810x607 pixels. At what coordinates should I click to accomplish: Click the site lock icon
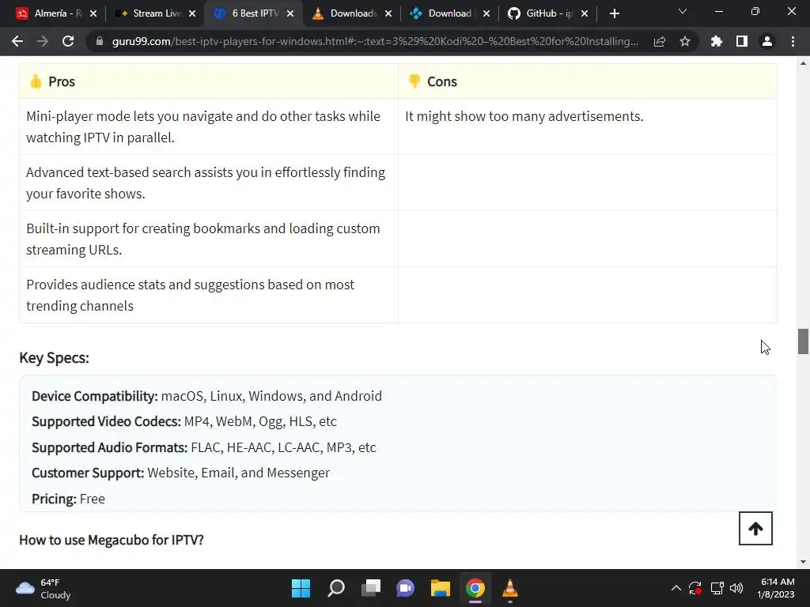click(x=99, y=41)
